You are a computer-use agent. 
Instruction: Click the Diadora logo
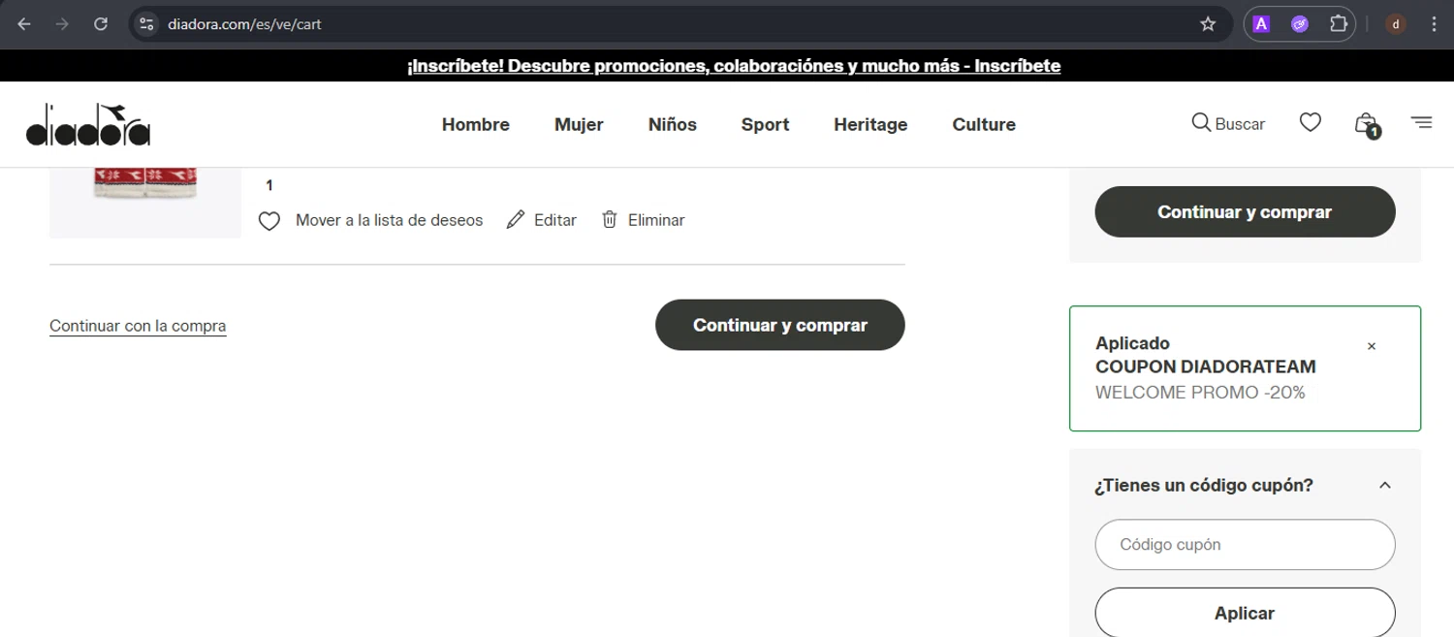coord(88,124)
